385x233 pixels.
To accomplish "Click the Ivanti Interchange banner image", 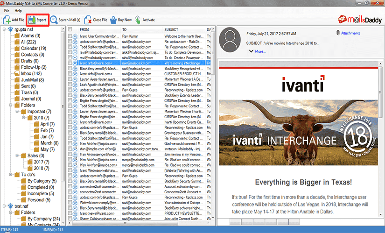I will pos(298,133).
